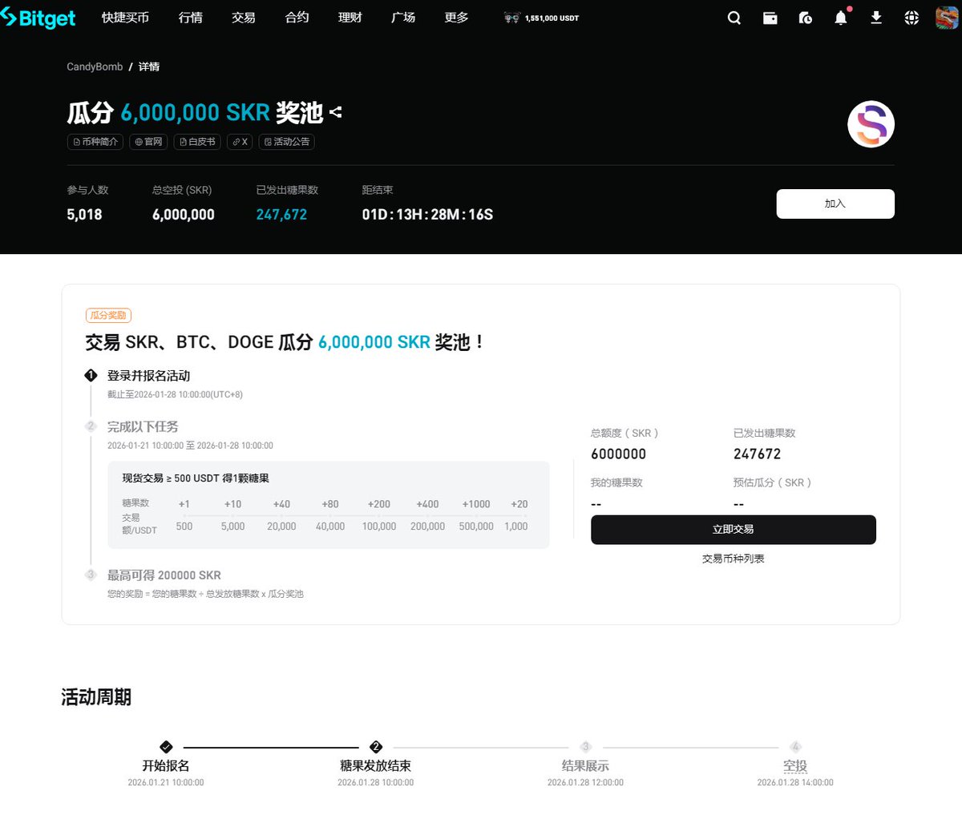Screen dimensions: 962x815
Task: Click the 官网 tag link
Action: pos(148,142)
